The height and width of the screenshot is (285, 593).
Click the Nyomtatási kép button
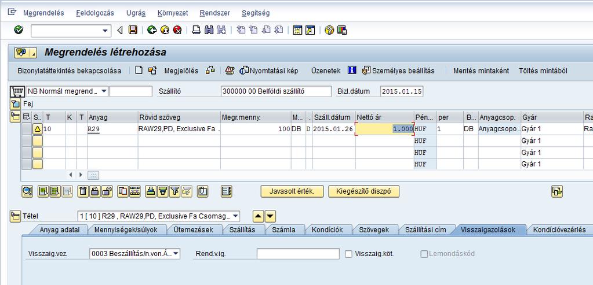pyautogui.click(x=270, y=71)
